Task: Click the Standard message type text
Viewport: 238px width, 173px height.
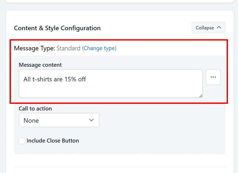Action: click(68, 48)
